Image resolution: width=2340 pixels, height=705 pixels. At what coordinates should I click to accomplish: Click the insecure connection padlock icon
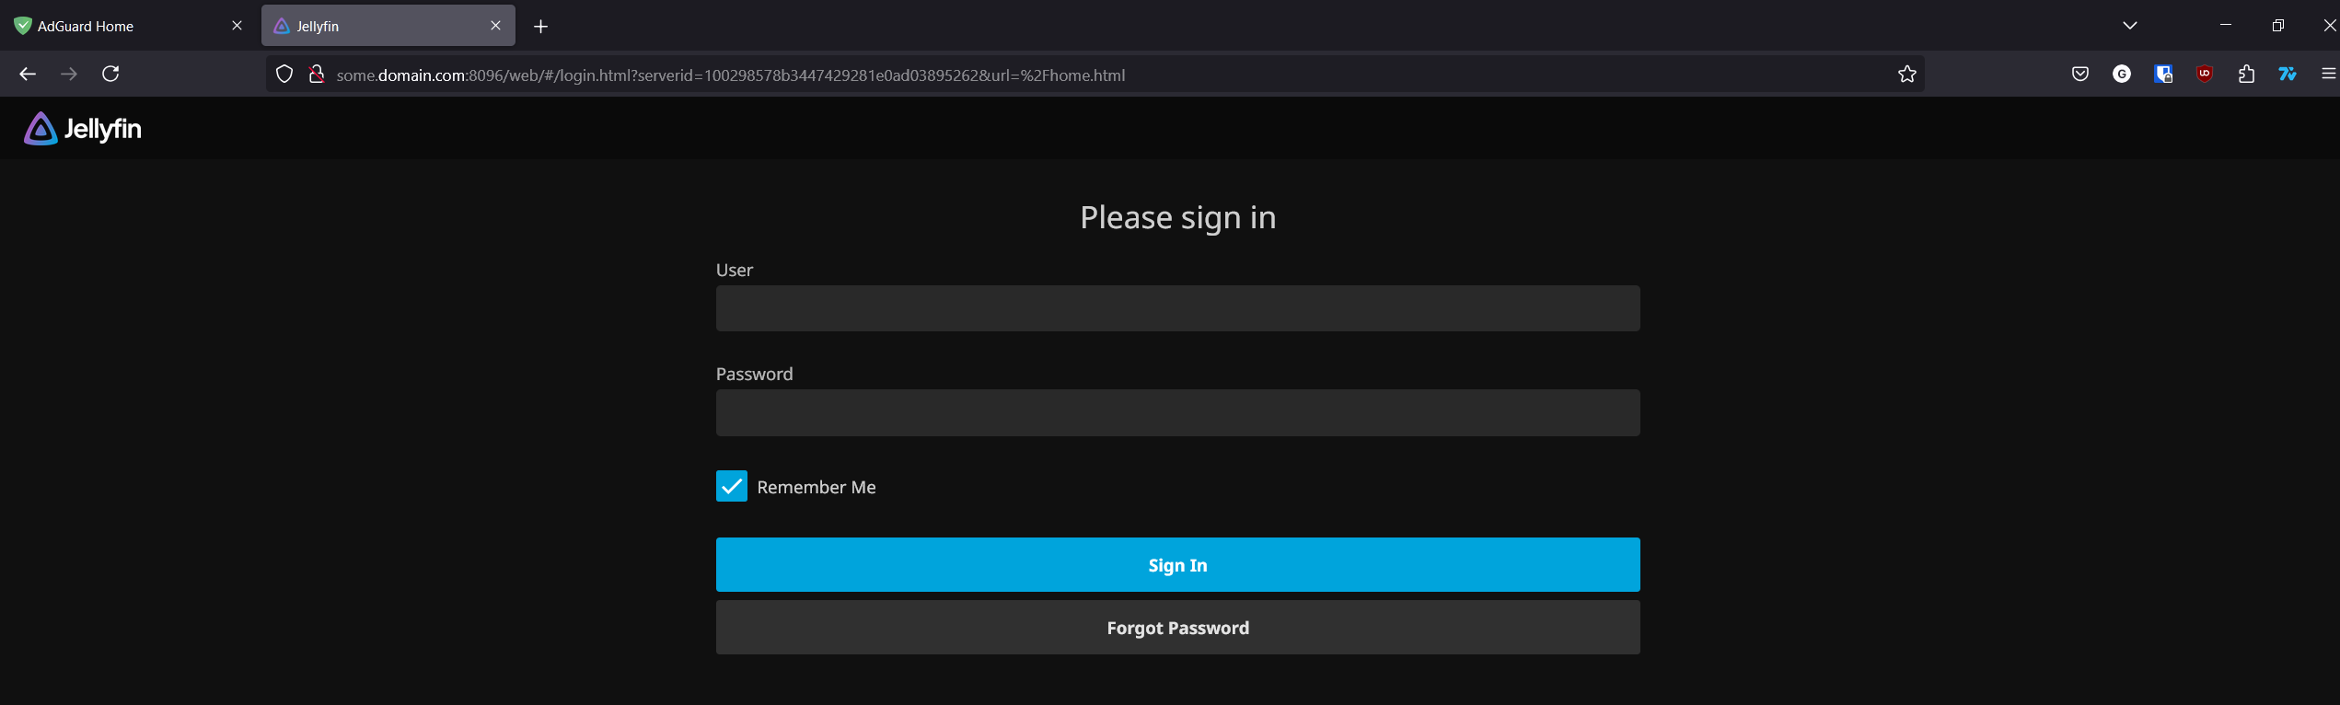[316, 75]
